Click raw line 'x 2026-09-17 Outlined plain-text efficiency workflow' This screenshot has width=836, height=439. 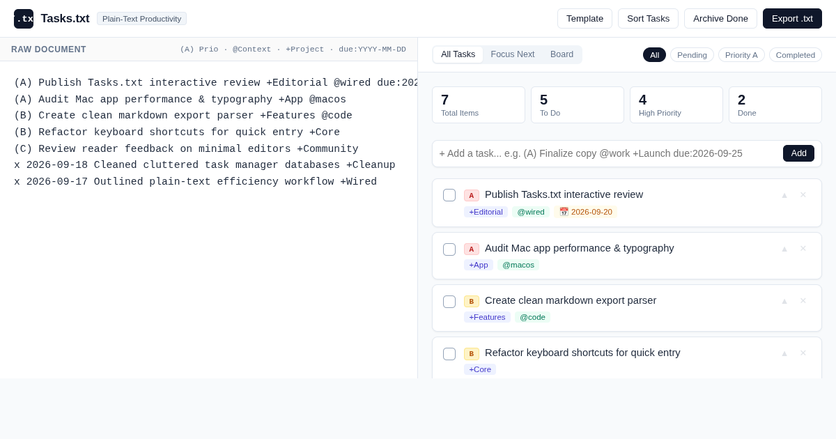pyautogui.click(x=195, y=182)
